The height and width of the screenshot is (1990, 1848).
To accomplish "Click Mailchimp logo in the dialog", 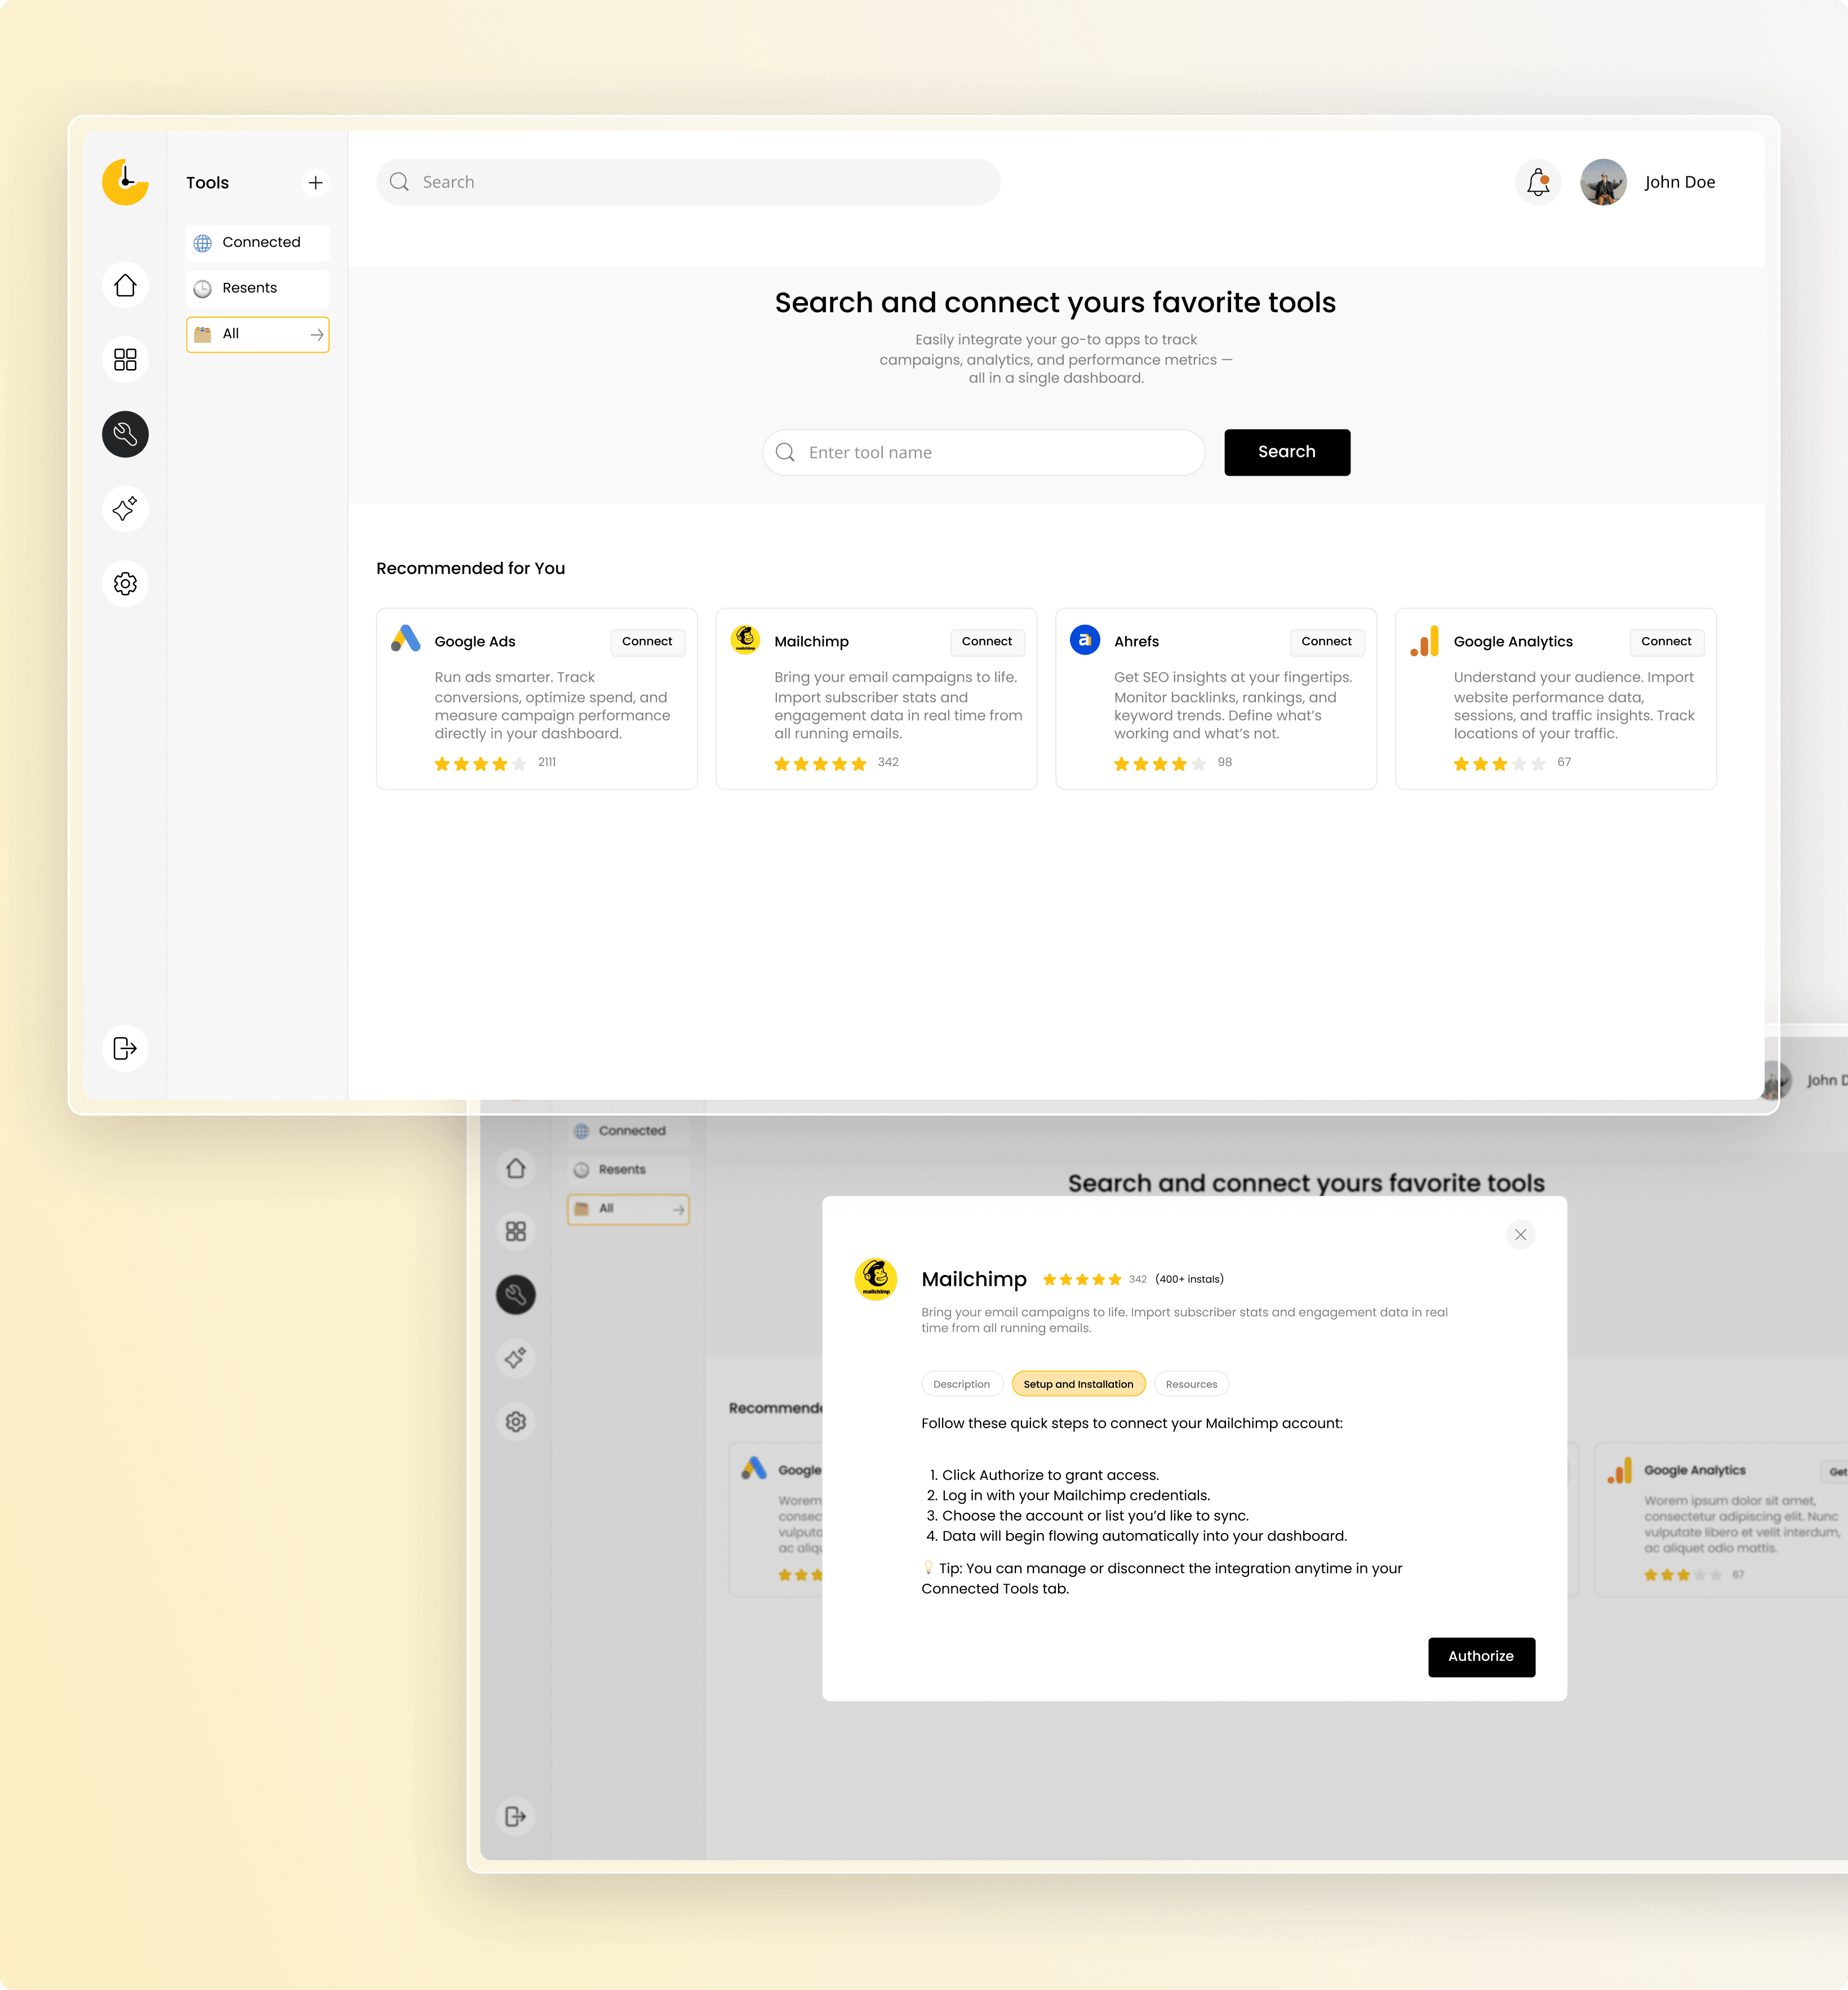I will point(876,1279).
